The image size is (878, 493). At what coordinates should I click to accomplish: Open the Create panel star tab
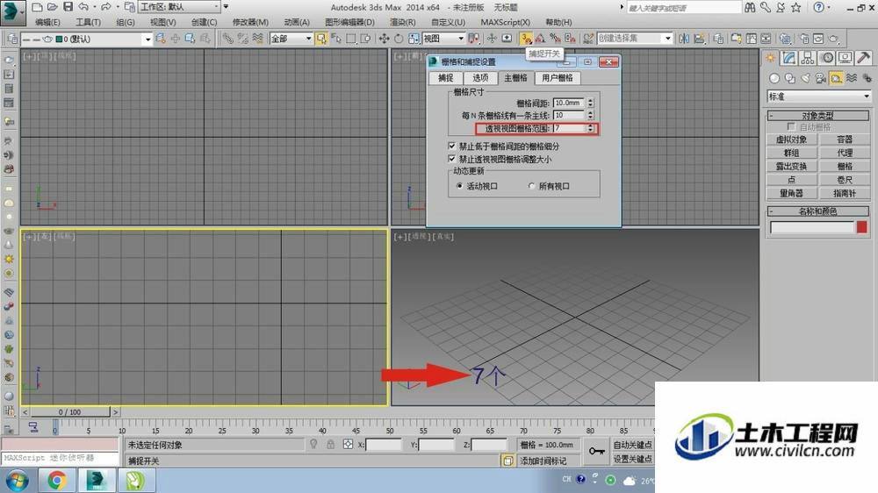(x=771, y=58)
